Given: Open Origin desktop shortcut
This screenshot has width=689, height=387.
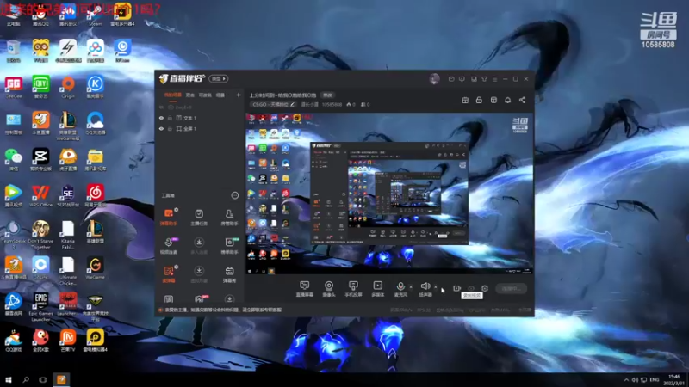Looking at the screenshot, I should pyautogui.click(x=68, y=87).
